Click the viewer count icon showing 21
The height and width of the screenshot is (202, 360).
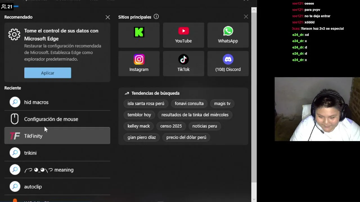4,6
